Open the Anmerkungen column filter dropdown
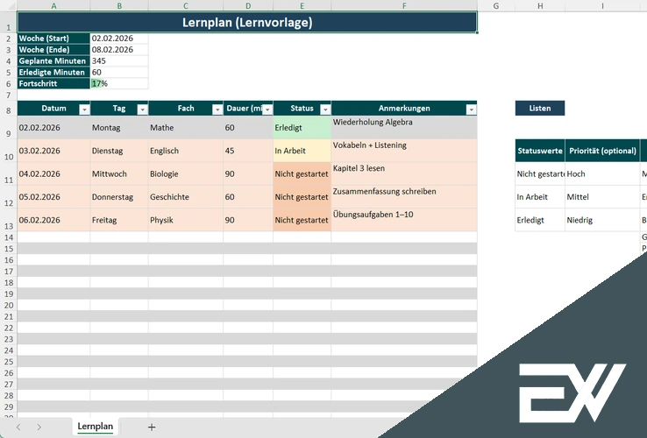 (471, 109)
